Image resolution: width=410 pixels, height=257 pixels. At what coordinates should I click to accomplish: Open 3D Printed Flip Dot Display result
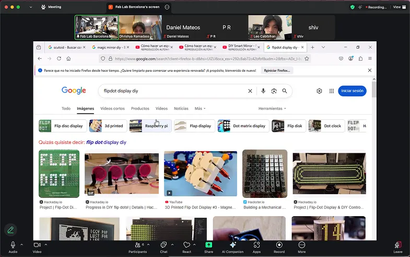[201, 180]
